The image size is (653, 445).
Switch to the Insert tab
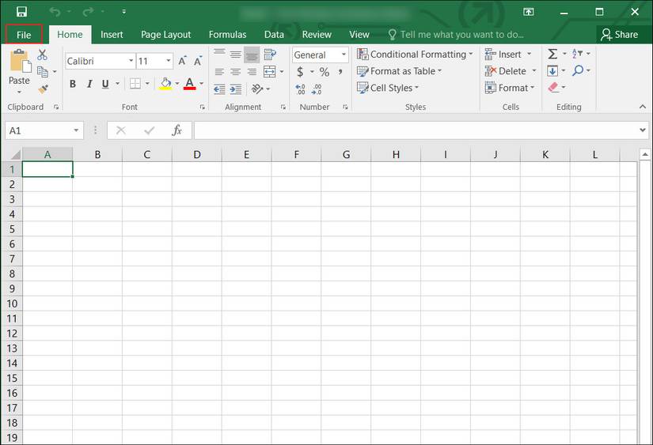(x=112, y=35)
